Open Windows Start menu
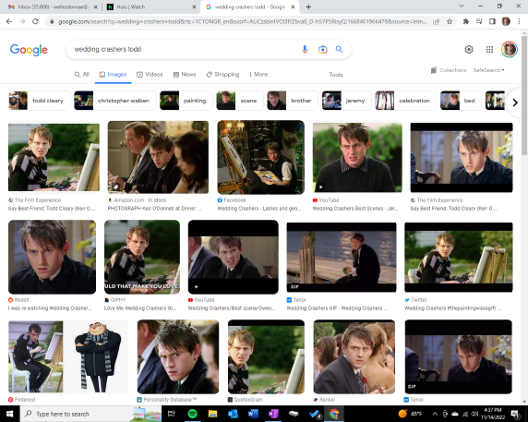Image resolution: width=528 pixels, height=422 pixels. coord(10,414)
